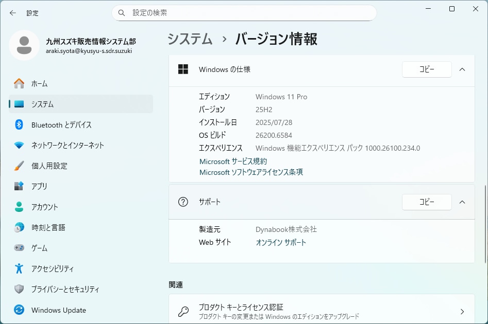Open アクセシビリティ settings
Viewport: 488px width, 324px height.
[81, 268]
